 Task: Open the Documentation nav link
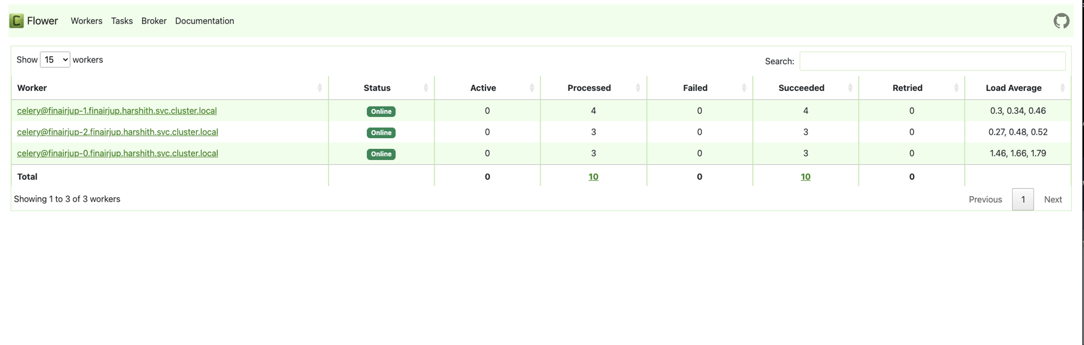[204, 21]
